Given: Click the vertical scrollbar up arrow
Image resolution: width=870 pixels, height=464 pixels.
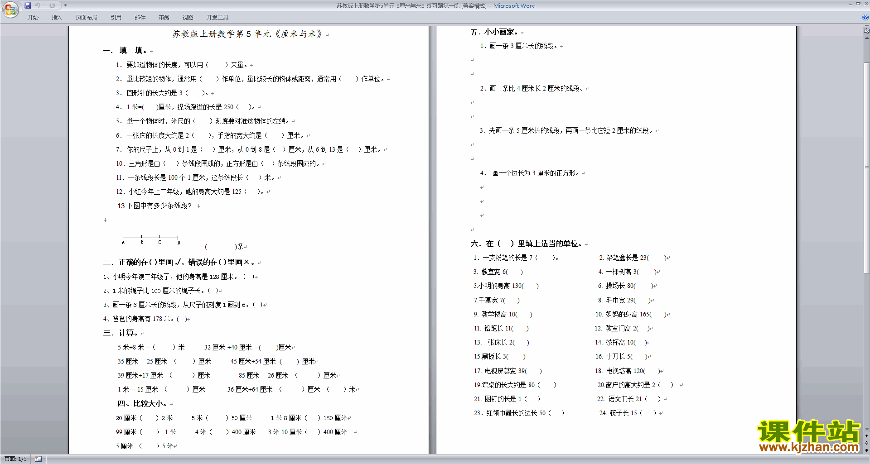Looking at the screenshot, I should click(x=867, y=38).
